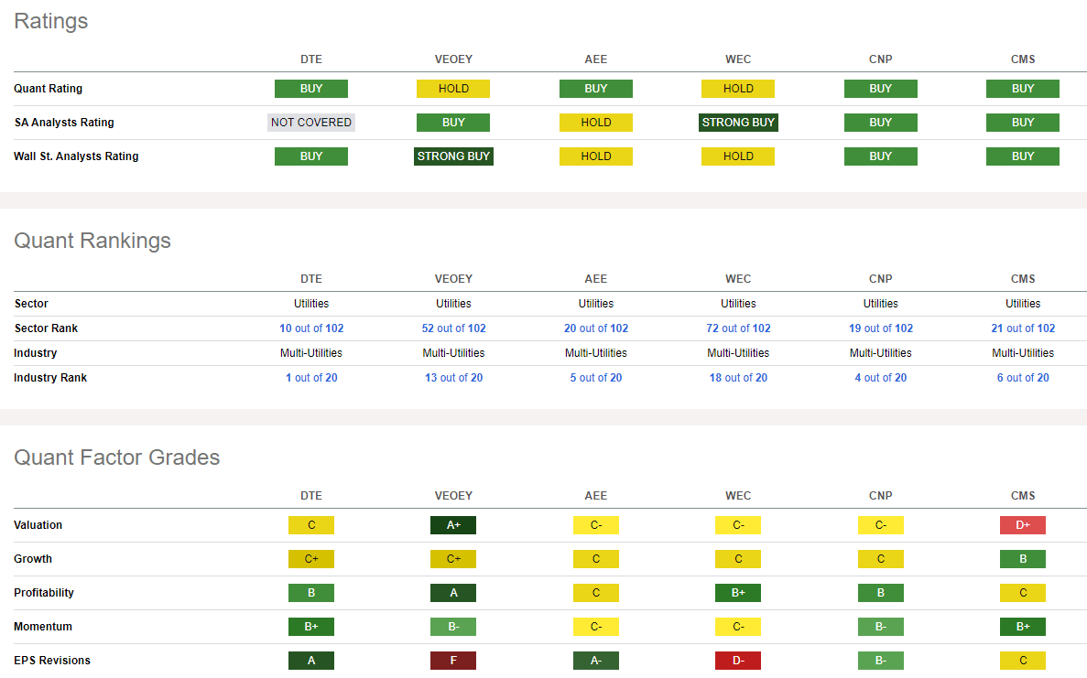
Task: Click AEE's 'BUY' Quant Rating badge
Action: tap(595, 89)
